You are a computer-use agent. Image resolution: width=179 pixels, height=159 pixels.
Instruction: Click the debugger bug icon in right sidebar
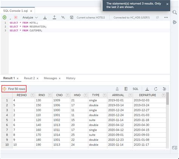pyautogui.click(x=174, y=22)
